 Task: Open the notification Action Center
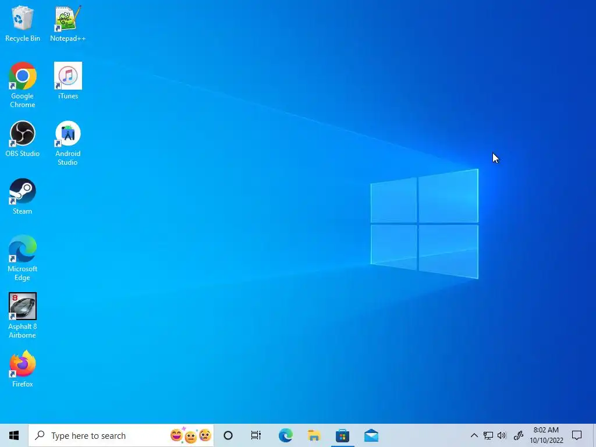click(x=577, y=435)
